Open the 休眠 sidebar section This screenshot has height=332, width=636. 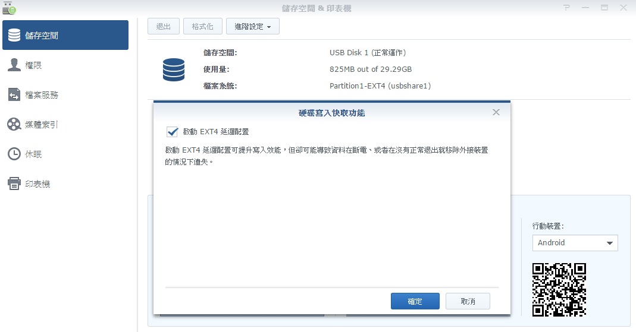pyautogui.click(x=65, y=154)
